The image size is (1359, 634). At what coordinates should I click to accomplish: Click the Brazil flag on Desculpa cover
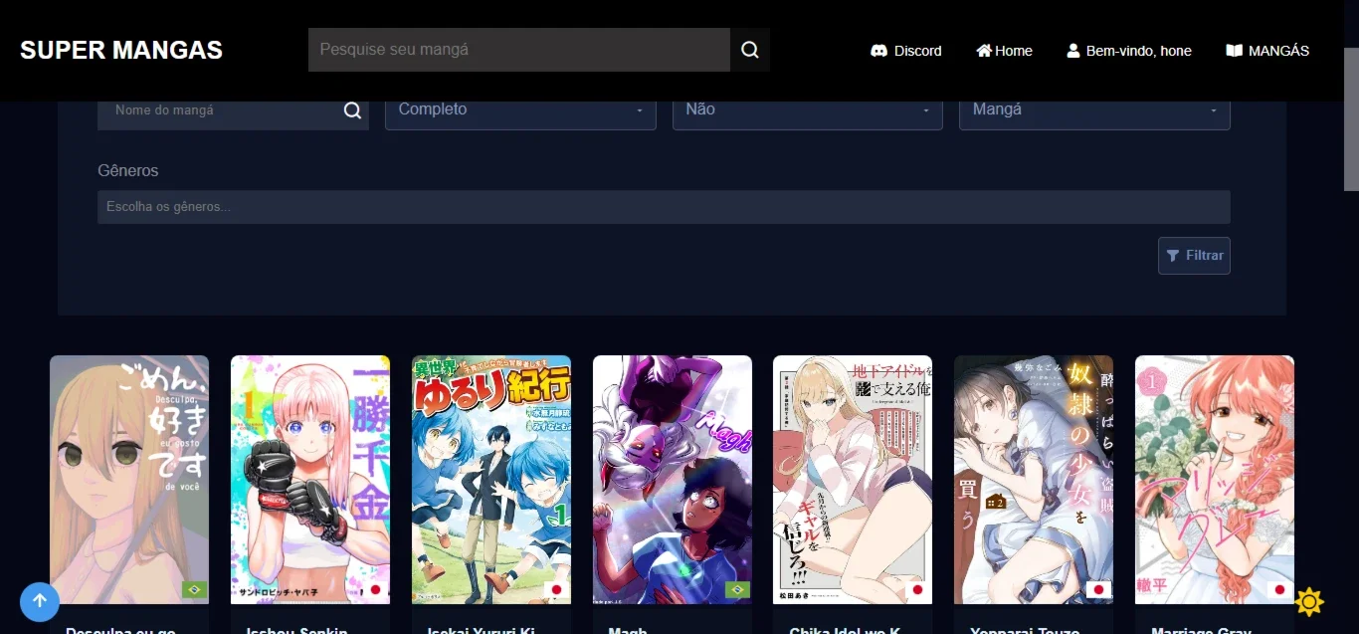(194, 590)
